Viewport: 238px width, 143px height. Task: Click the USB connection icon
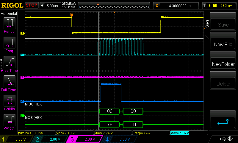[x=223, y=139]
